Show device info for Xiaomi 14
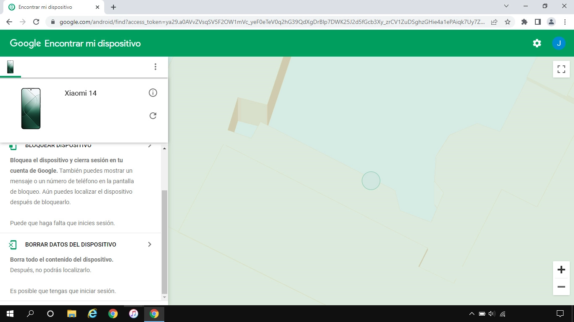The height and width of the screenshot is (322, 574). [x=153, y=93]
